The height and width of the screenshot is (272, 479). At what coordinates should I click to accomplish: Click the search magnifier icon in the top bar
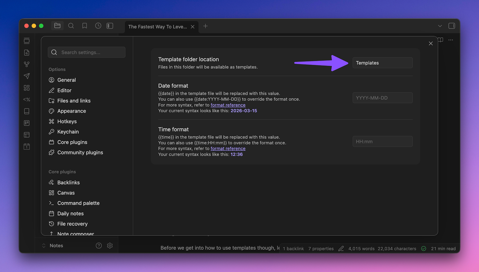pos(71,26)
